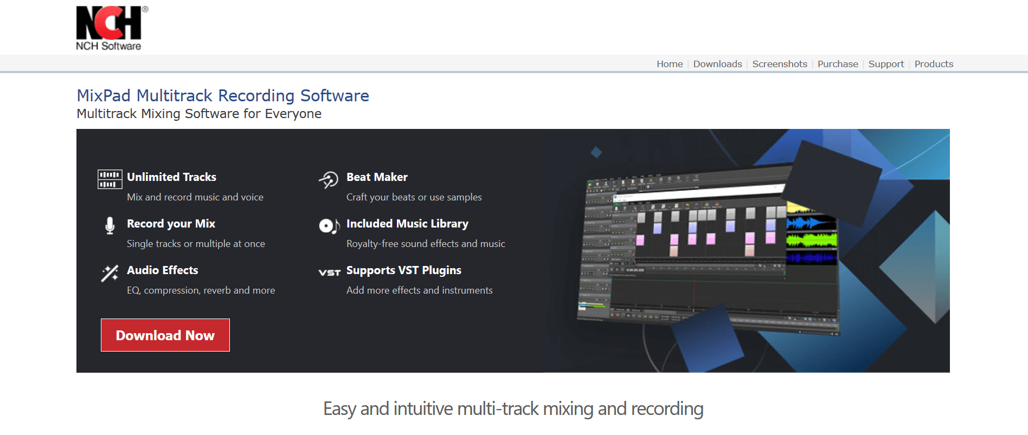This screenshot has width=1028, height=435.
Task: Click 'Easy and intuitive multi-track mixing' heading
Action: [513, 409]
